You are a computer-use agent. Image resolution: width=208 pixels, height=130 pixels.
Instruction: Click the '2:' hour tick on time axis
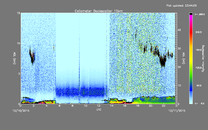(34, 106)
